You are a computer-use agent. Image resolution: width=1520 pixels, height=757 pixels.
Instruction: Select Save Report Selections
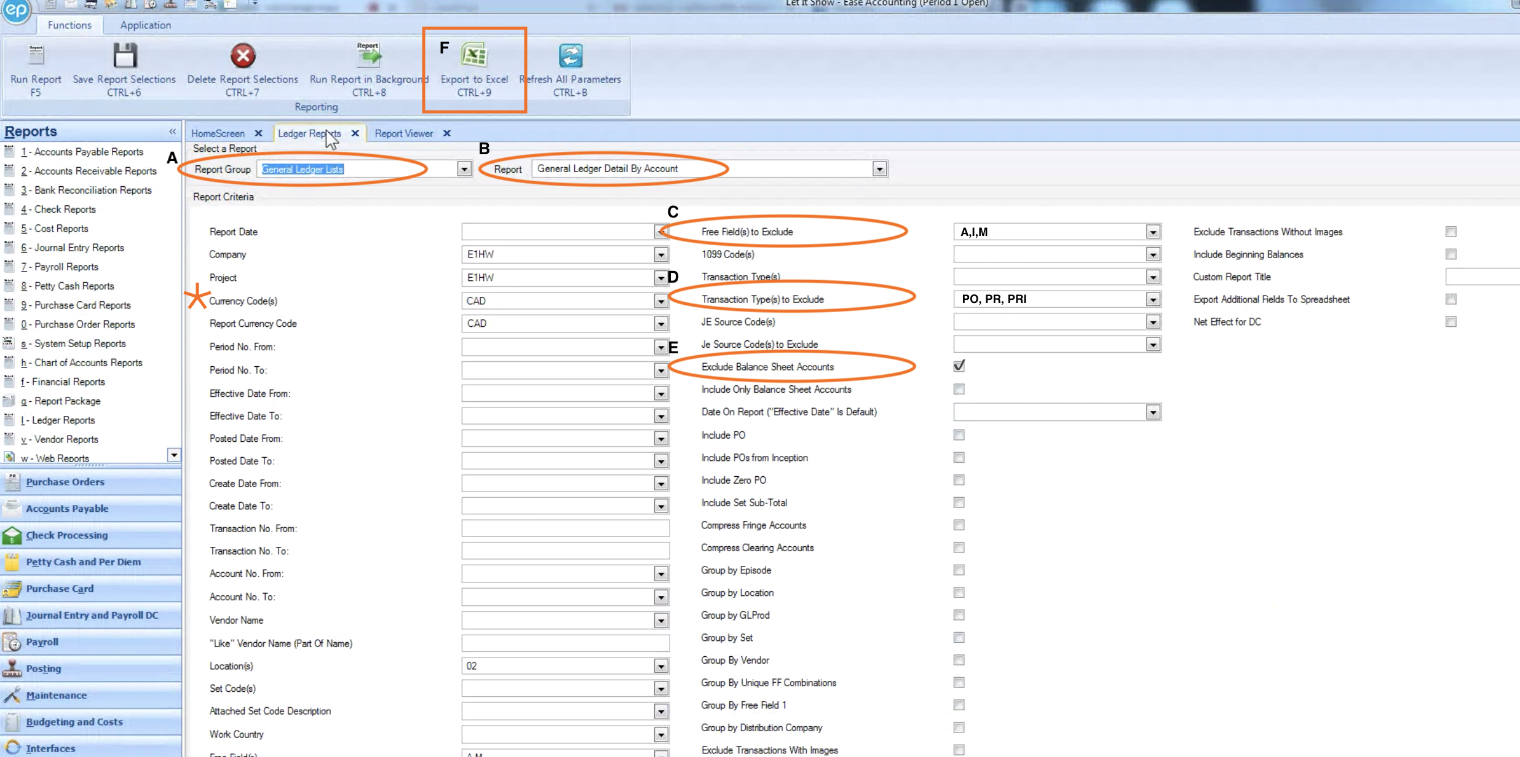124,68
